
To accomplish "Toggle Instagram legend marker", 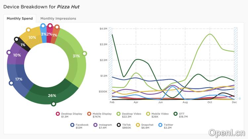I will [x=95, y=125].
